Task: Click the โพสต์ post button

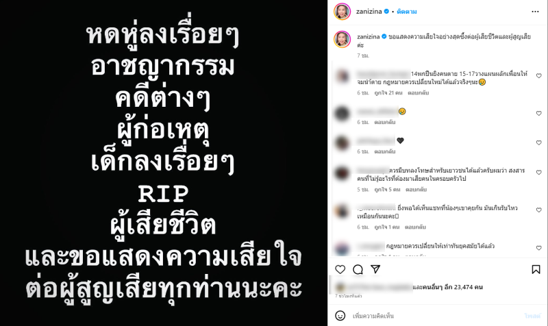Action: (533, 316)
